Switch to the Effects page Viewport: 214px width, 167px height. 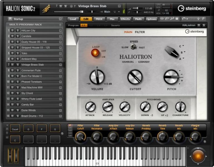pos(125,19)
